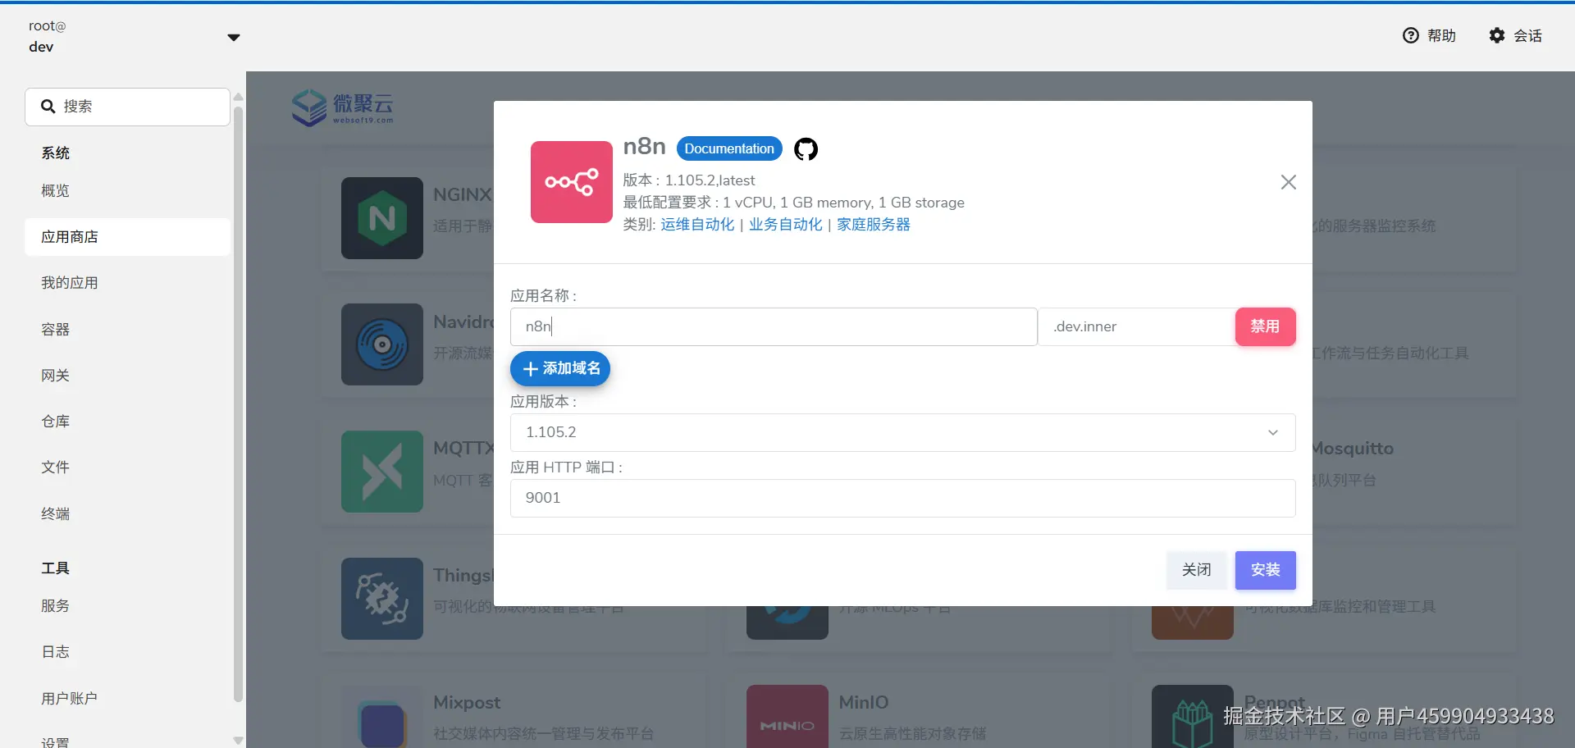
Task: Click the Close button in dialog footer
Action: 1196,570
